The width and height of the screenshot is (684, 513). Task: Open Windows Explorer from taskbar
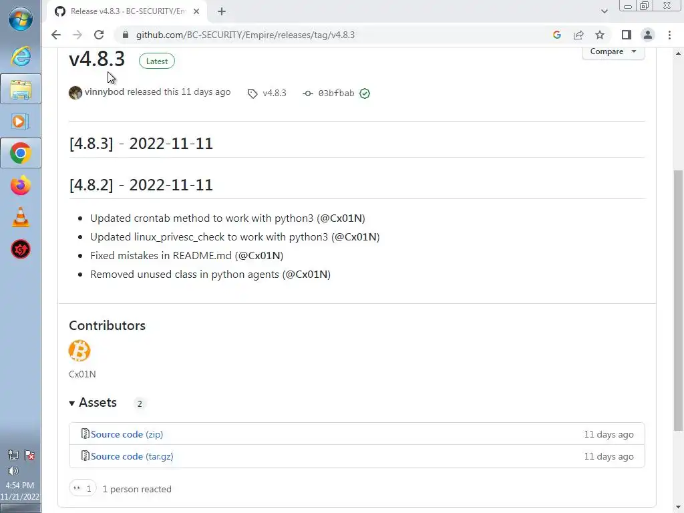point(21,89)
